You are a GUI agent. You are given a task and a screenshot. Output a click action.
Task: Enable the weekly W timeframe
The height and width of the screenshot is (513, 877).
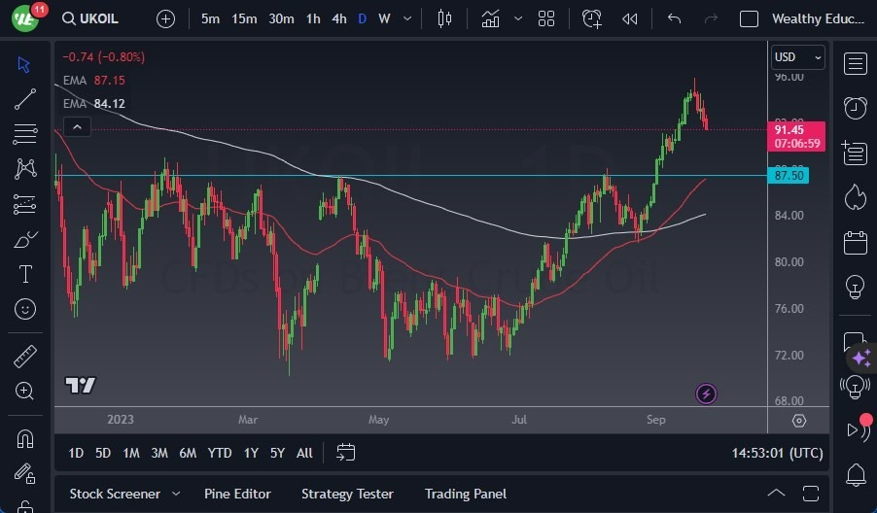click(385, 18)
